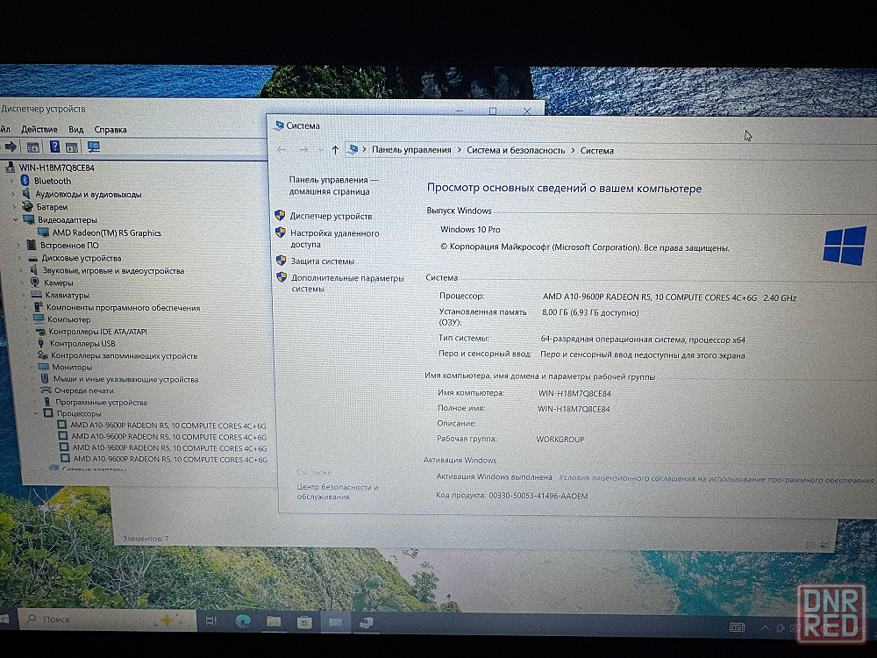The width and height of the screenshot is (877, 658).
Task: Open Дополнительные параметры системы link
Action: tap(347, 283)
